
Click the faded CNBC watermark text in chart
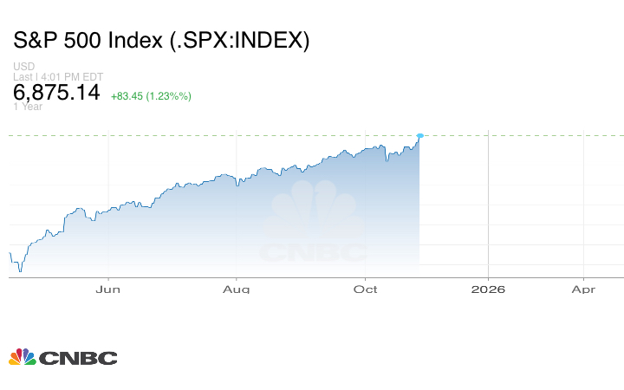click(x=315, y=253)
